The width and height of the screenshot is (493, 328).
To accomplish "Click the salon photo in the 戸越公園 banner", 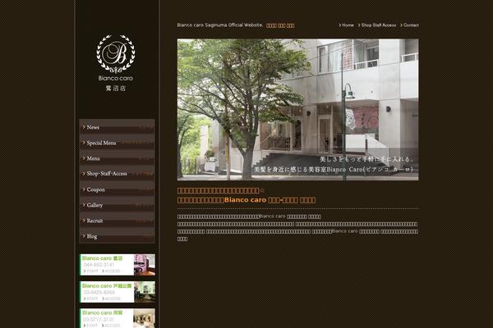I will tap(145, 292).
